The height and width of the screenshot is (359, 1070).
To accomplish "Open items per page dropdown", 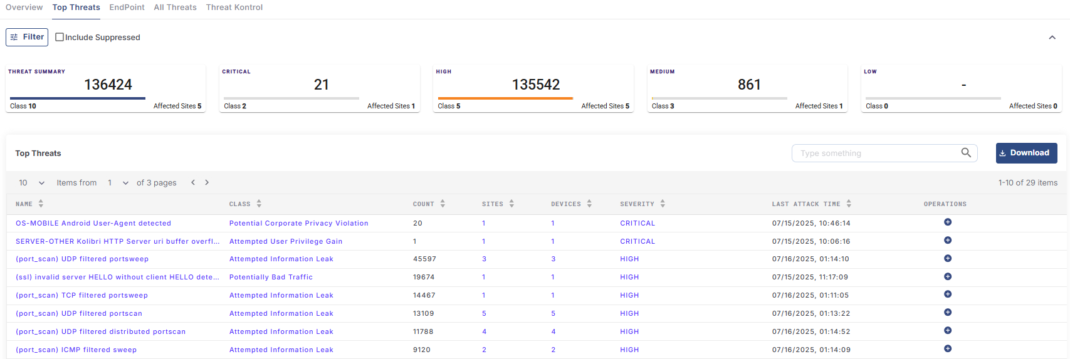I will click(x=32, y=183).
